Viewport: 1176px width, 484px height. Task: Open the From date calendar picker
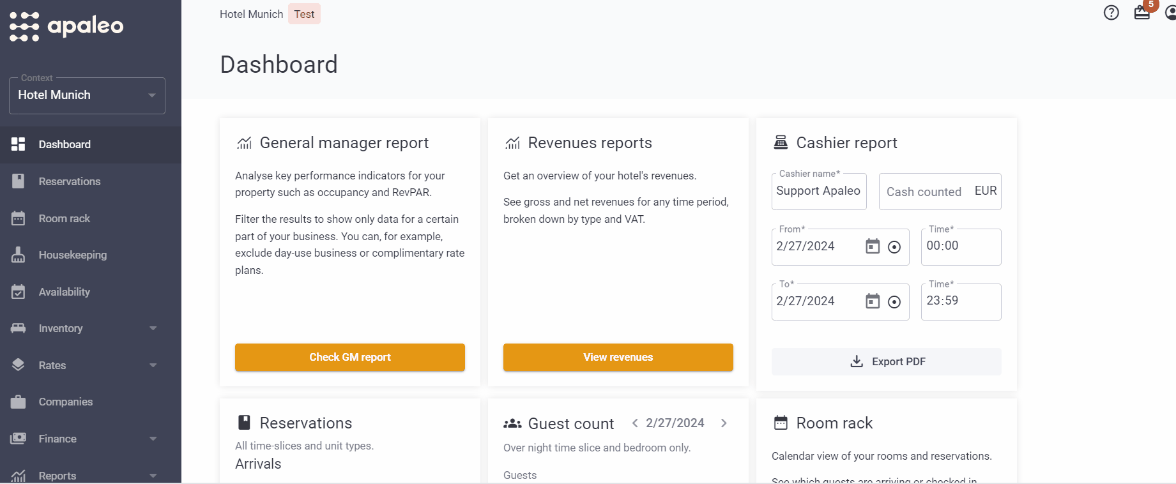pyautogui.click(x=873, y=246)
